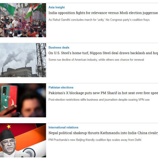This screenshot has height=158, width=158.
Task: Select the post-election restrictions VPN summary
Action: pyautogui.click(x=99, y=100)
